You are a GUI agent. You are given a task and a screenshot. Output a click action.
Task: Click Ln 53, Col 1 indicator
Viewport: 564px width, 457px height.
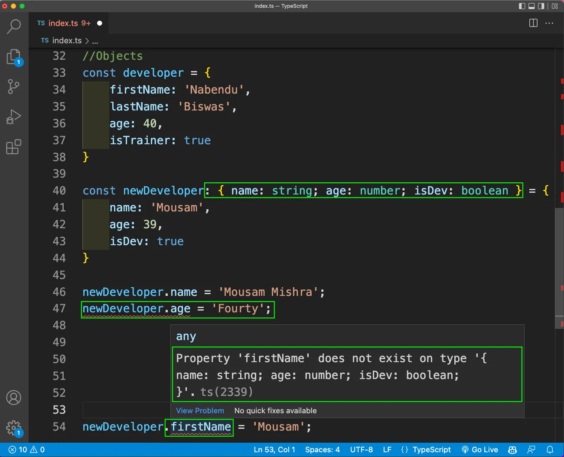(x=274, y=450)
